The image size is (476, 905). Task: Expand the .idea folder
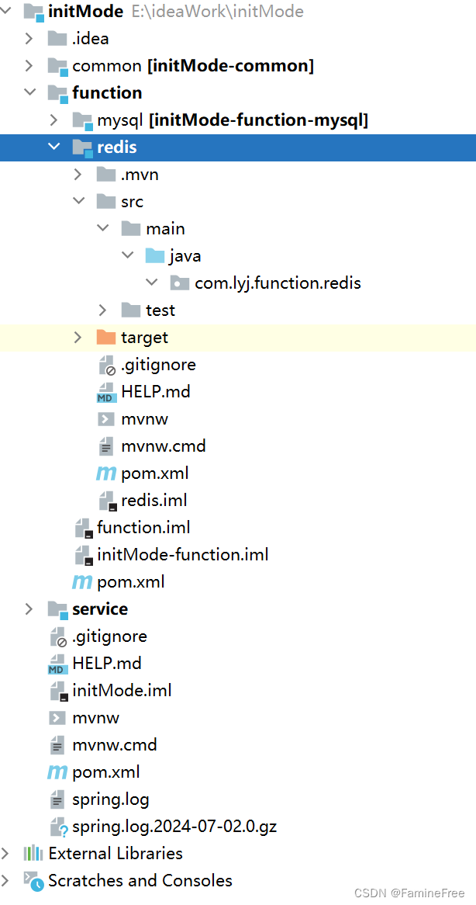29,38
